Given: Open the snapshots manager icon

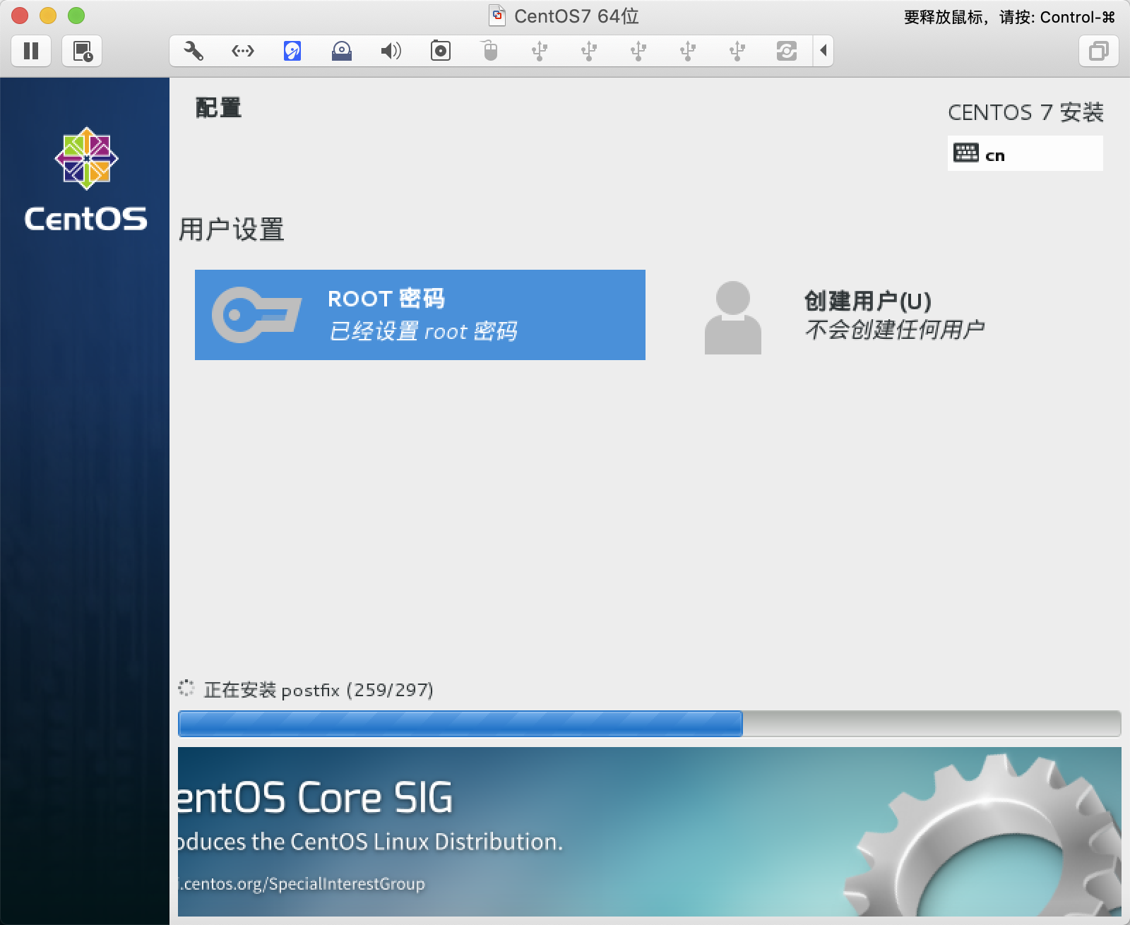Looking at the screenshot, I should [x=83, y=51].
